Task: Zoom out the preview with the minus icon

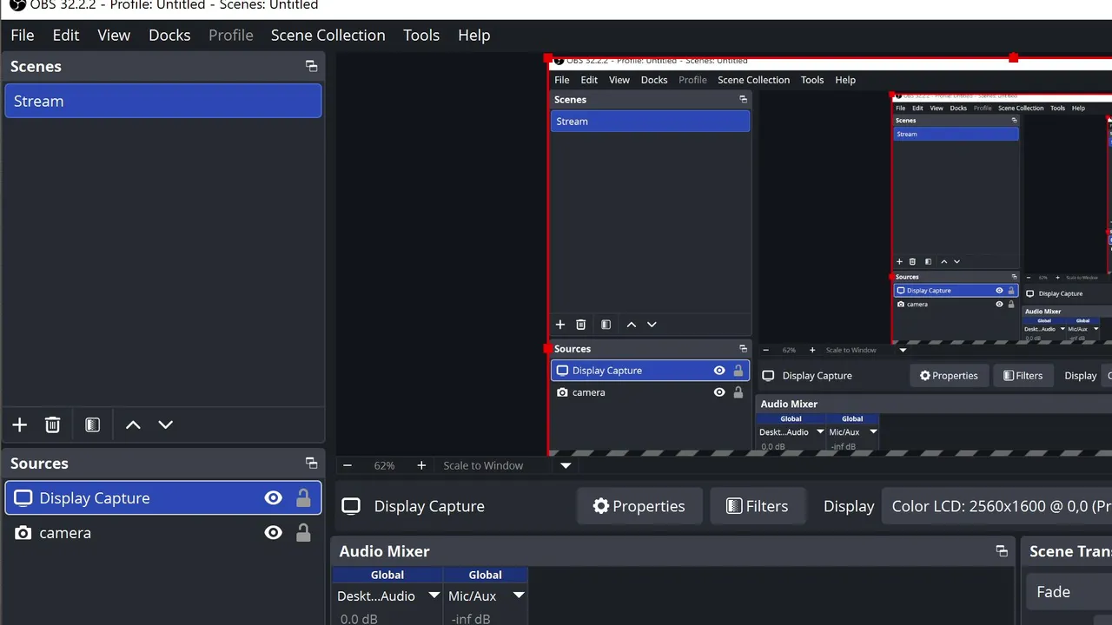Action: pyautogui.click(x=347, y=465)
